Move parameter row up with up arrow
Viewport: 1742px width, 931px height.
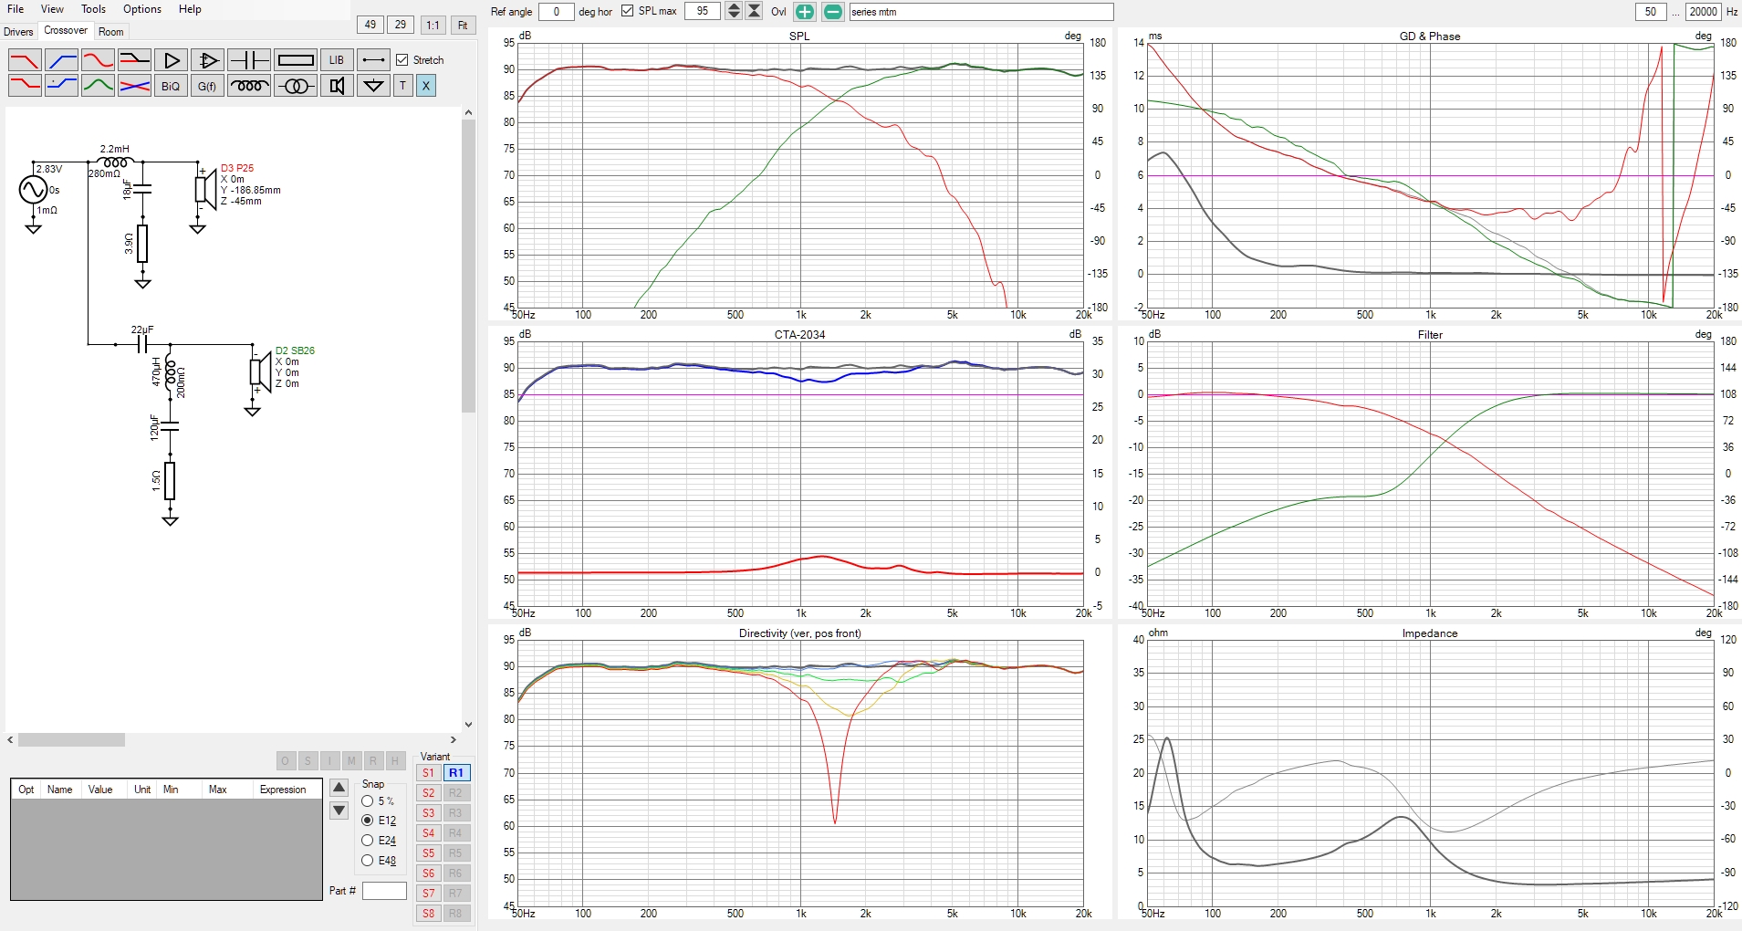click(339, 788)
